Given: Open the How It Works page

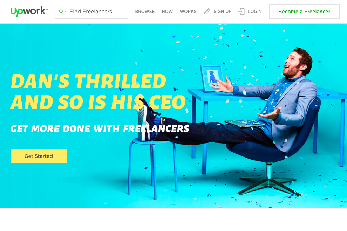Looking at the screenshot, I should (x=179, y=12).
